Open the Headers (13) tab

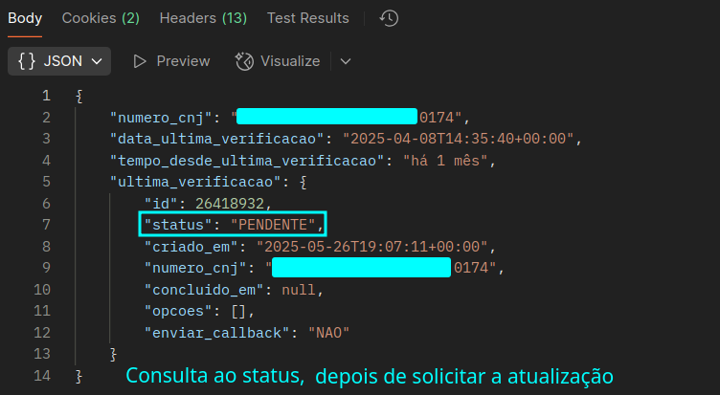point(203,18)
